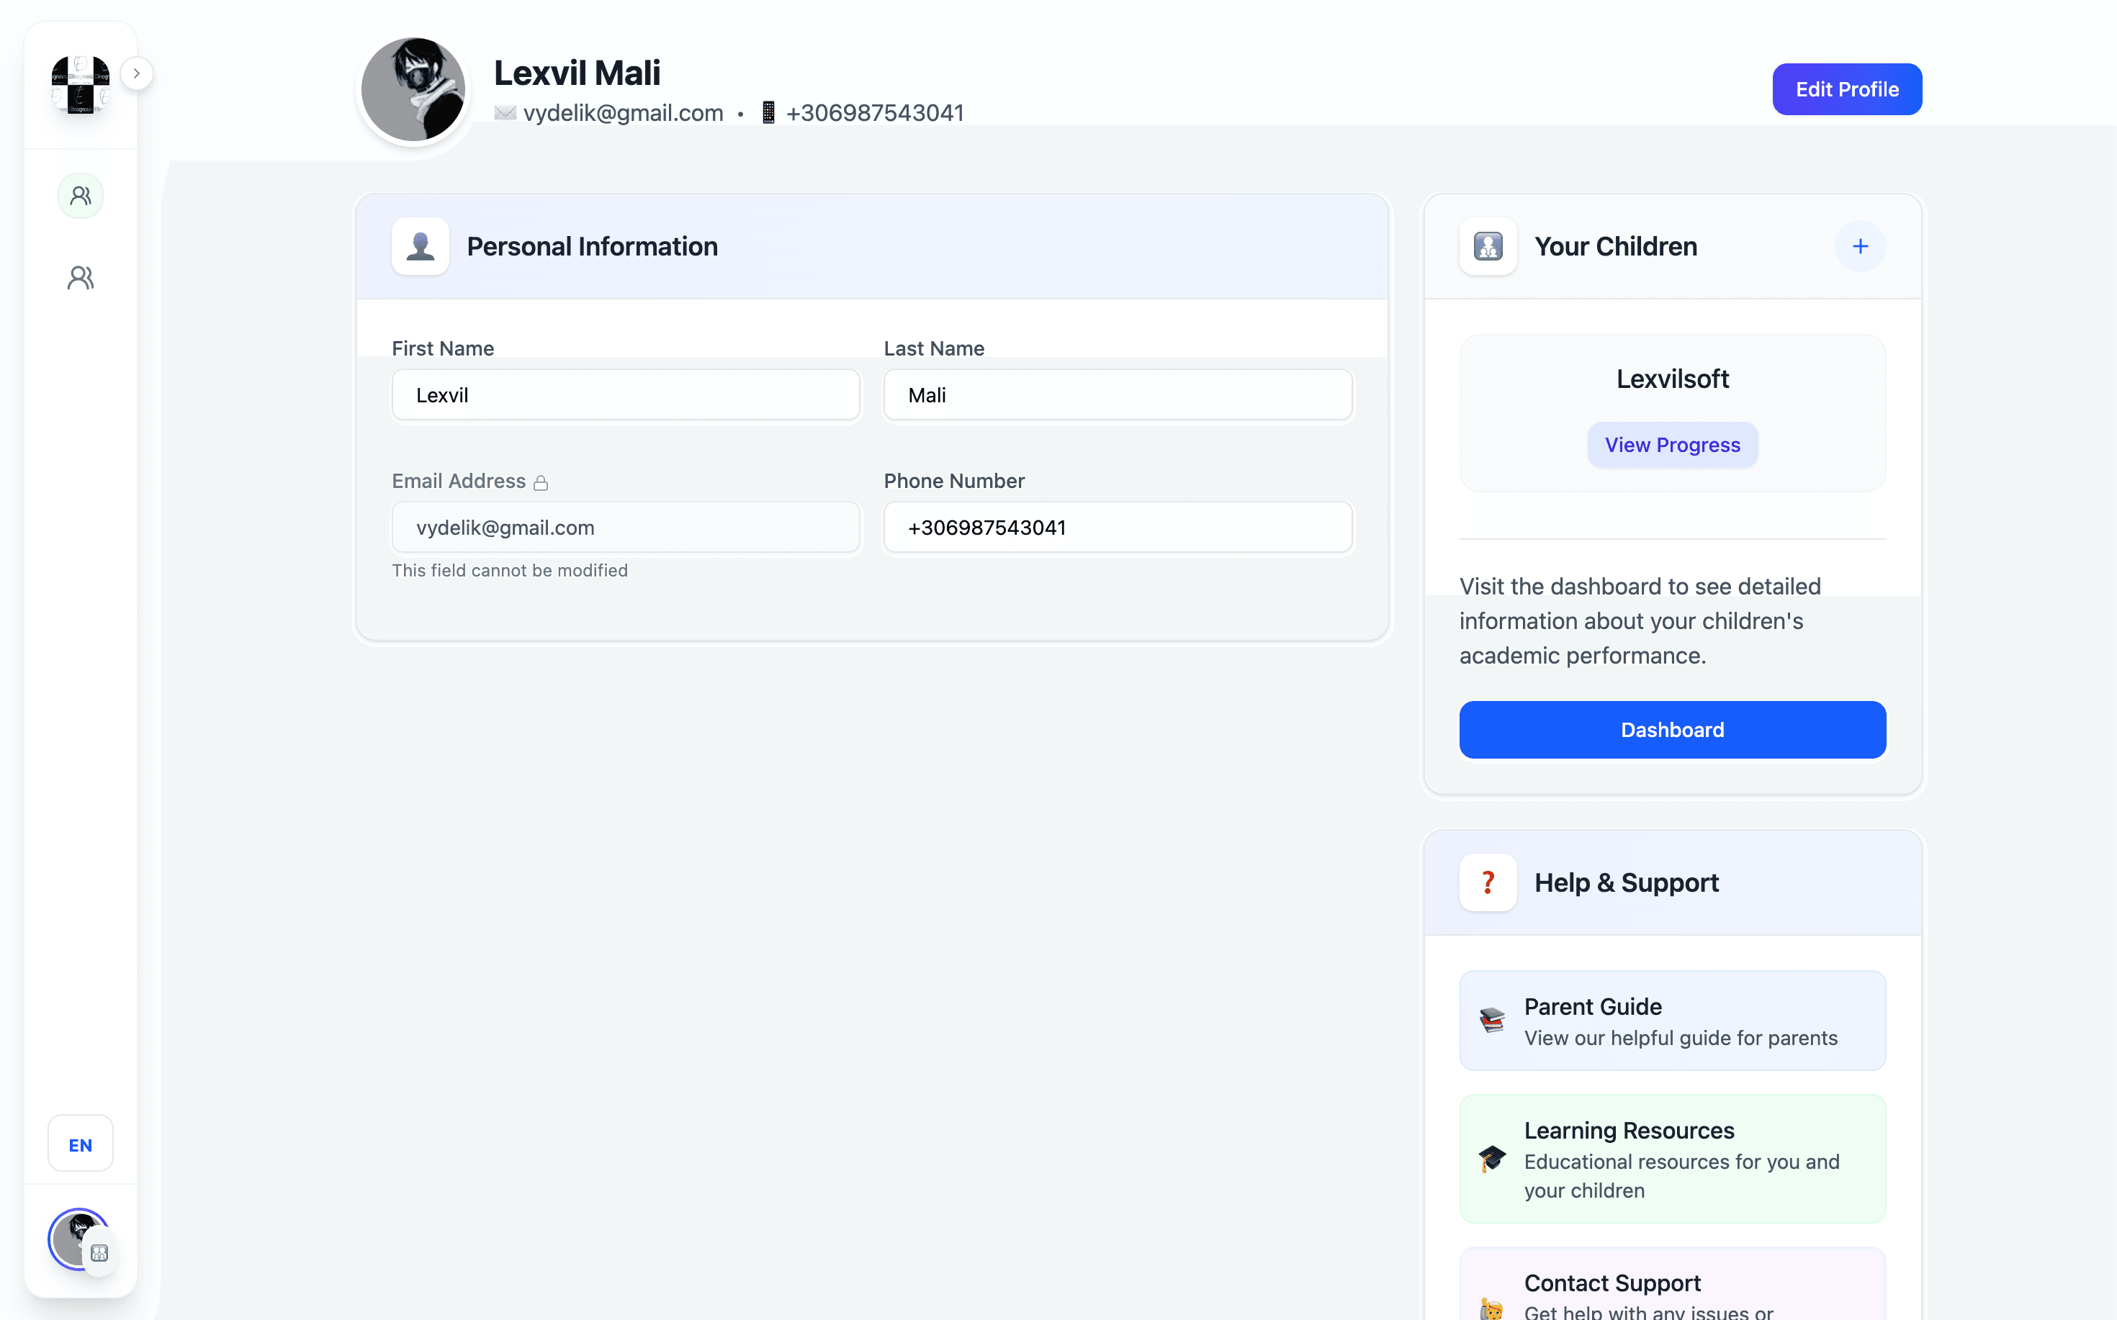Click 'This field cannot be modified' note
The image size is (2117, 1320).
click(510, 570)
